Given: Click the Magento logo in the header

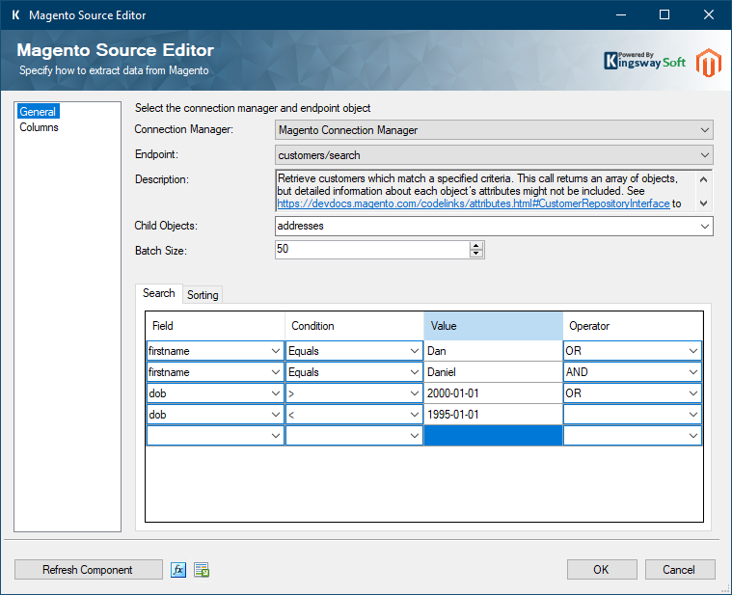Looking at the screenshot, I should [x=709, y=63].
